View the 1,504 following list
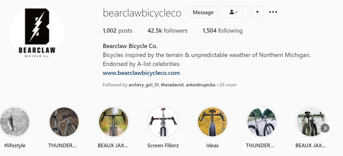 222,31
